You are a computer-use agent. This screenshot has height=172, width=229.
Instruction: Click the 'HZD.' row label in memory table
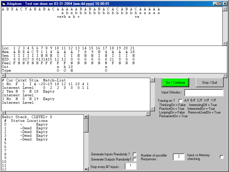coord(6,59)
